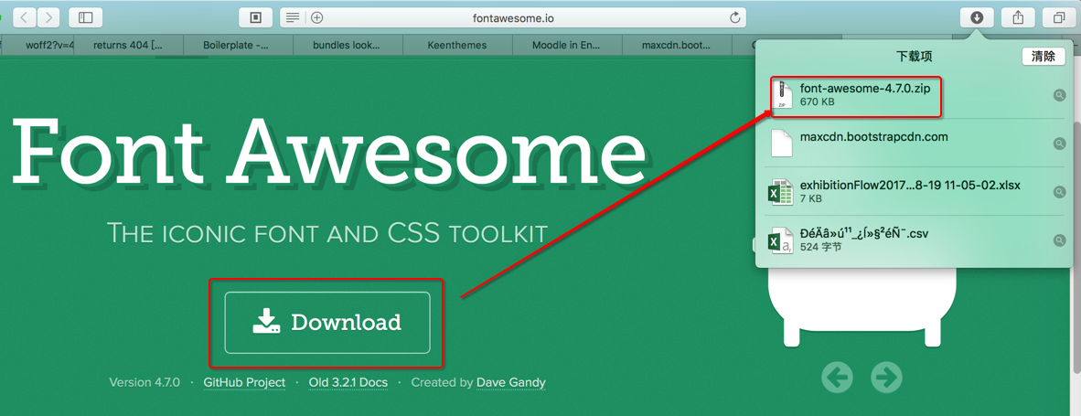Click the Font Awesome heading

[x=329, y=152]
